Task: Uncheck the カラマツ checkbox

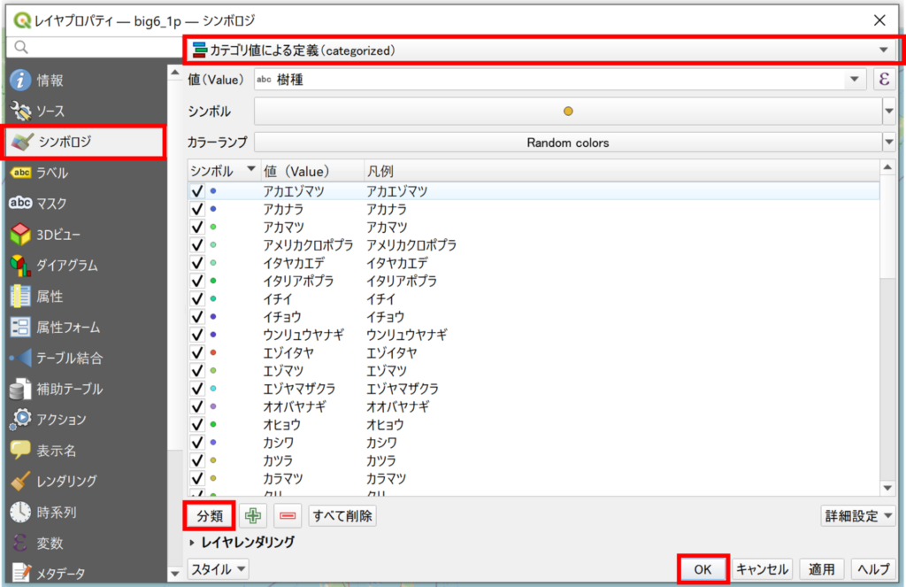Action: 197,478
